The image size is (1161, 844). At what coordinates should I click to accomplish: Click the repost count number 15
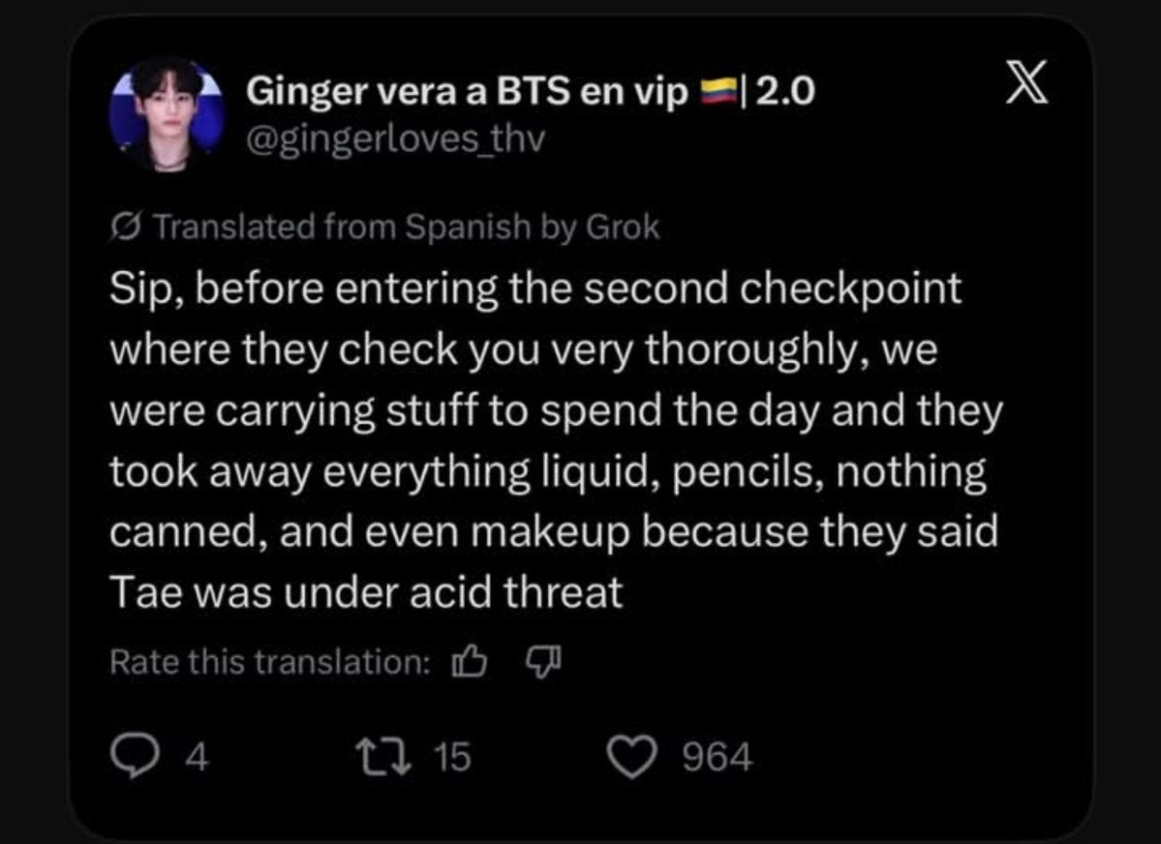pos(451,758)
